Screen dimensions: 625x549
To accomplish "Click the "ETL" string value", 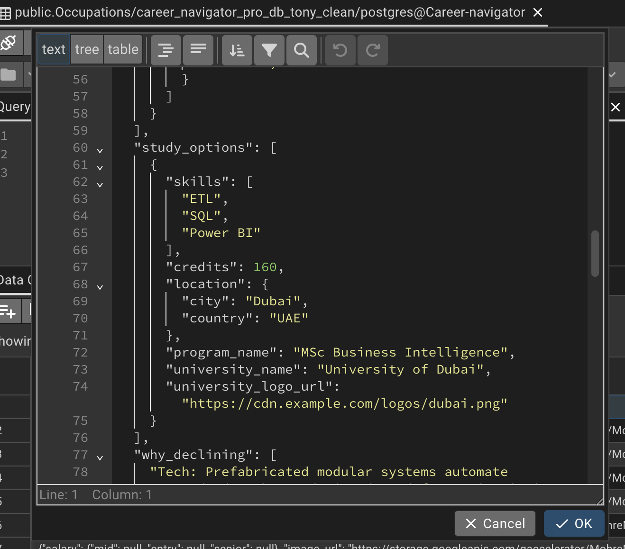I will [x=202, y=199].
